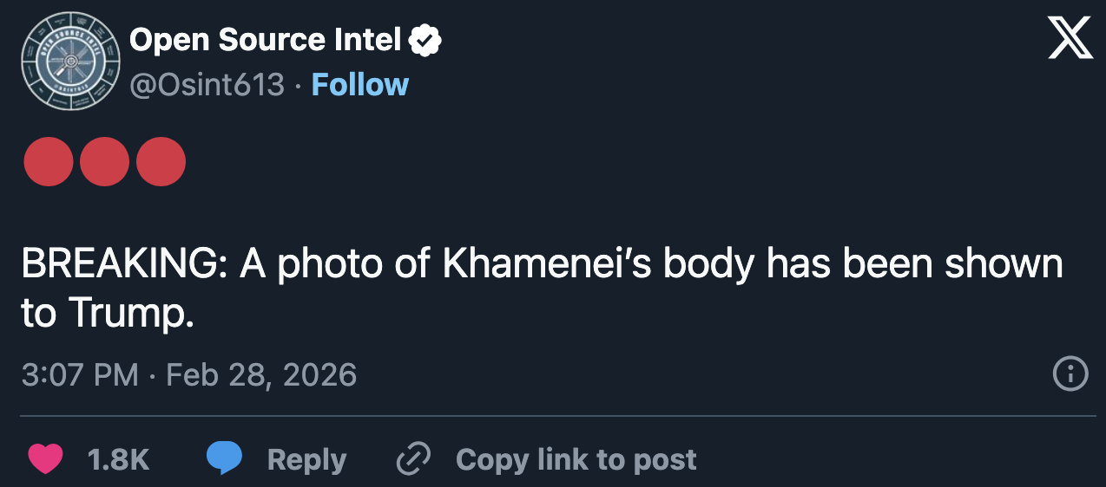
Task: Click the @Osint613 handle
Action: pos(207,85)
